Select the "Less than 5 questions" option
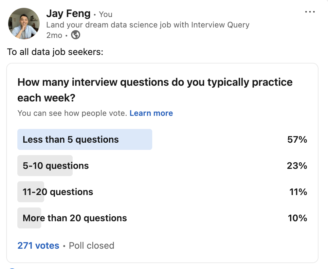Image resolution: width=328 pixels, height=269 pixels. 71,140
